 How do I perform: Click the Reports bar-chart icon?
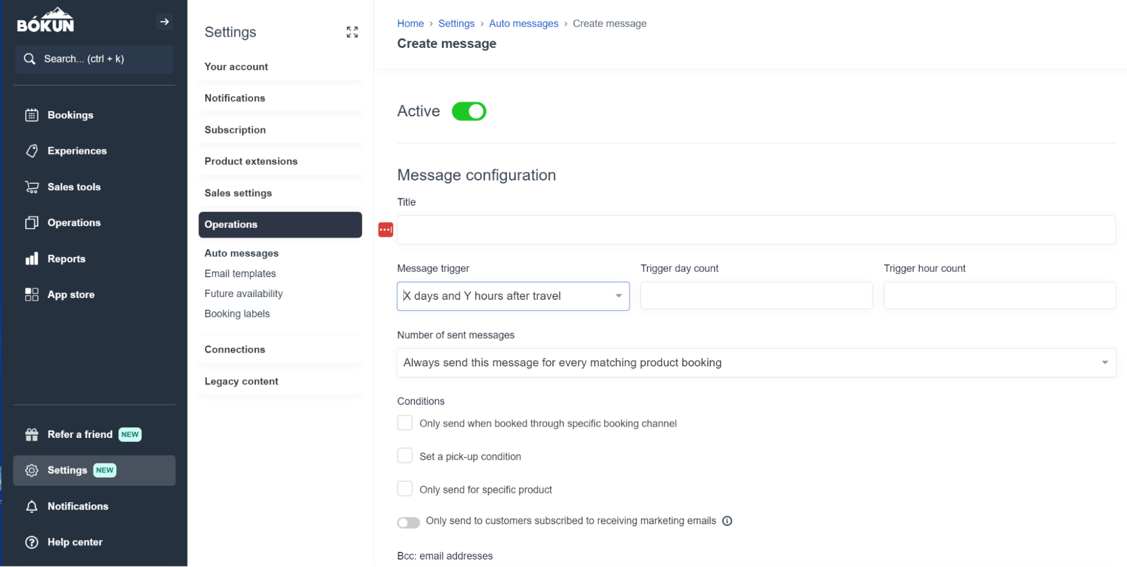coord(32,259)
